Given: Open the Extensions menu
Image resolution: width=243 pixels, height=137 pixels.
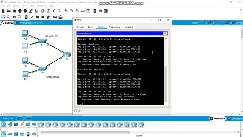Looking at the screenshot, I should (x=42, y=6).
